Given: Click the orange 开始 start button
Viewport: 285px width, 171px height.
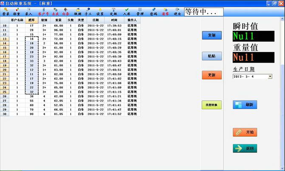Looking at the screenshot, I should [245, 132].
